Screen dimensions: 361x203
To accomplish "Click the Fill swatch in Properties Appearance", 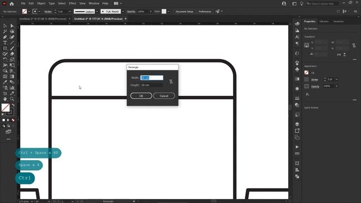I will tap(306, 73).
